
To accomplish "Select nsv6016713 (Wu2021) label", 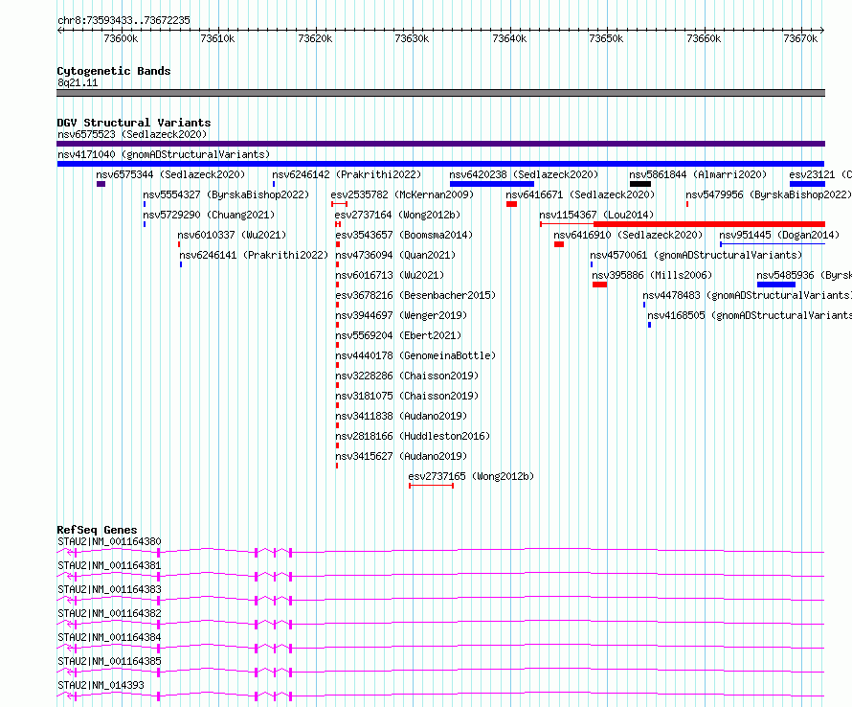I will tap(390, 275).
